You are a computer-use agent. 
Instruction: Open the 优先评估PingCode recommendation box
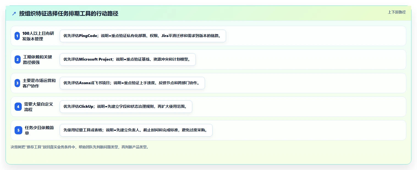143,36
